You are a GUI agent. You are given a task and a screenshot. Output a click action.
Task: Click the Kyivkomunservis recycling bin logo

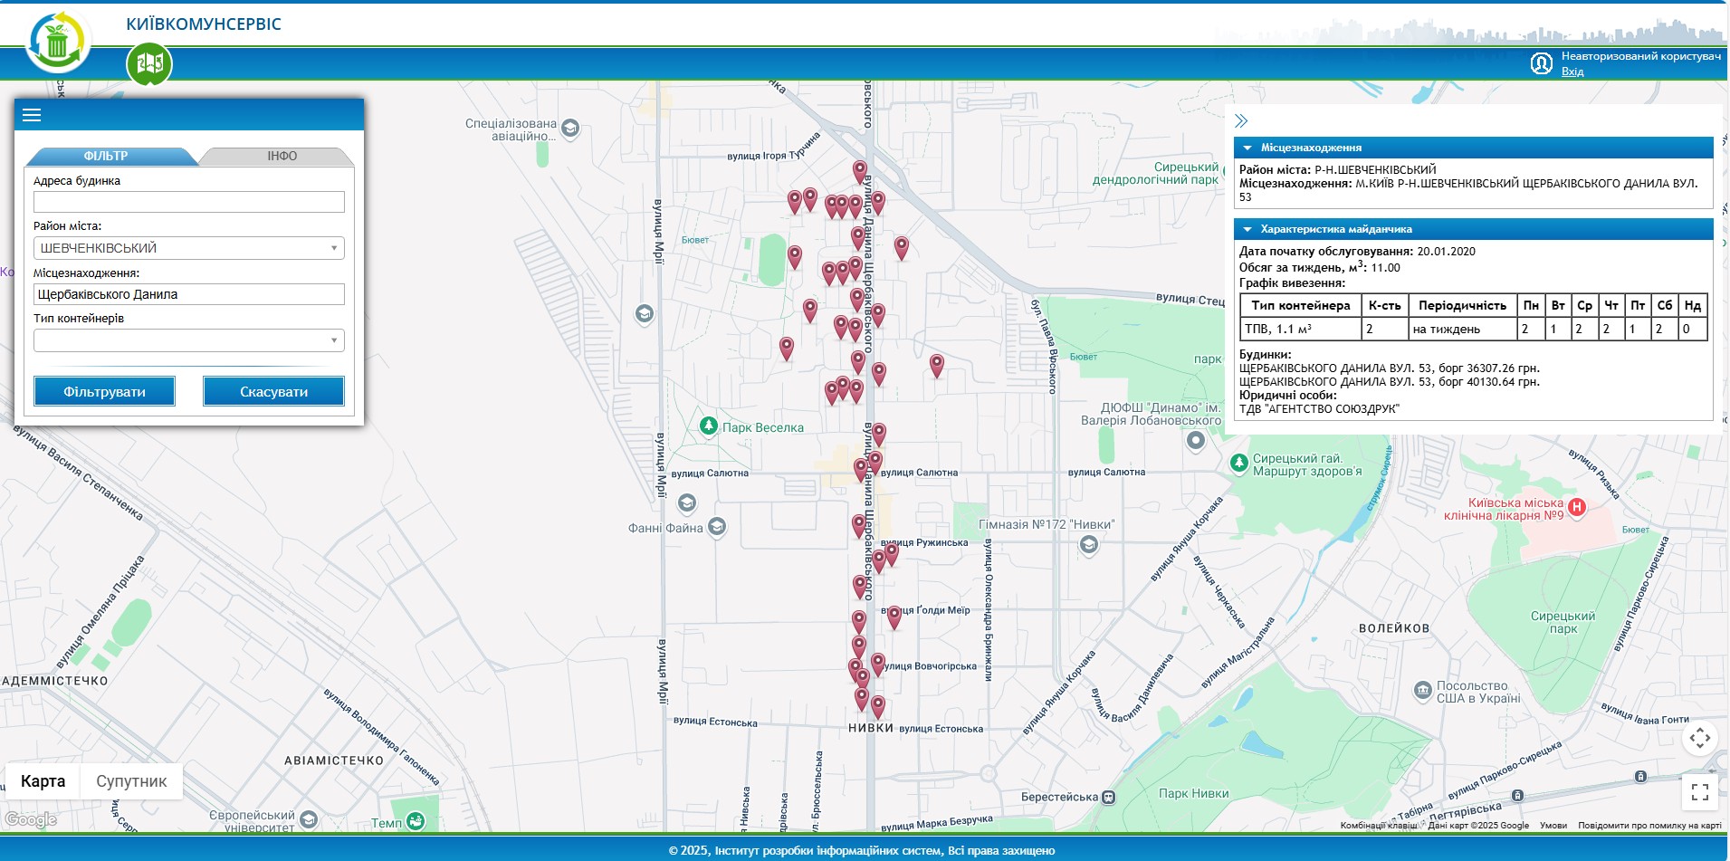(58, 42)
